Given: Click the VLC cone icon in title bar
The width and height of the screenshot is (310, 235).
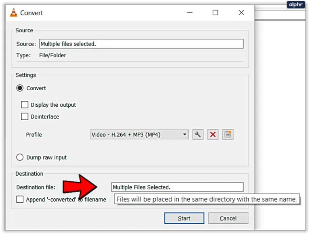Looking at the screenshot, I should [x=14, y=13].
